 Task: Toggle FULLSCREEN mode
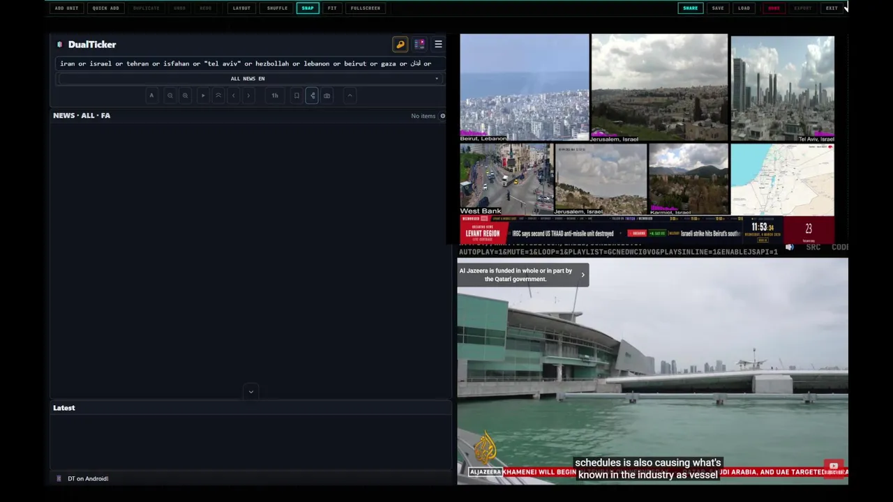pos(366,8)
